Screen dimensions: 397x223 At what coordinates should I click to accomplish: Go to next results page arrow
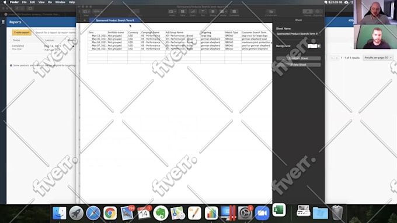click(x=337, y=58)
